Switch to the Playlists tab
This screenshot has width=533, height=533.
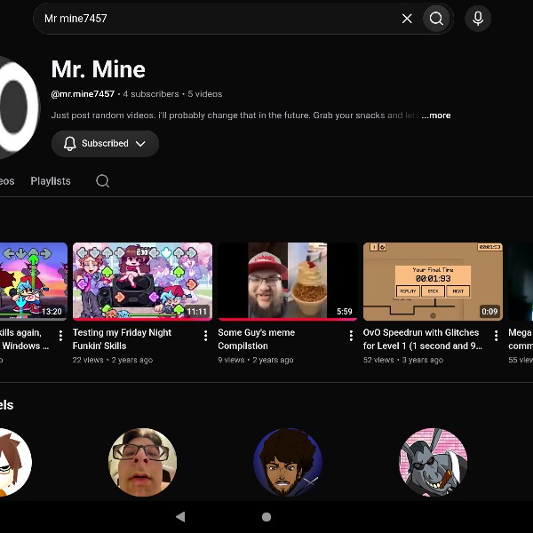tap(51, 181)
